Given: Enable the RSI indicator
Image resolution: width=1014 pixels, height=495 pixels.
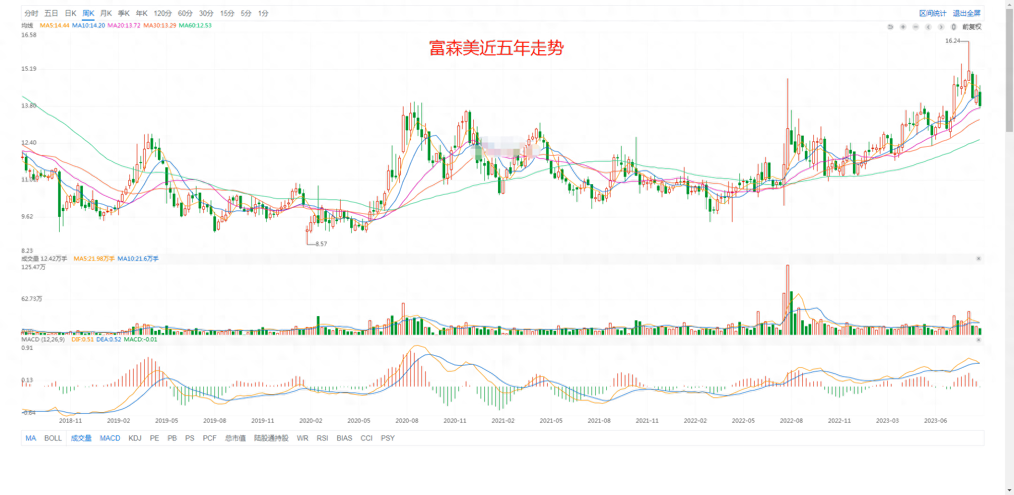Looking at the screenshot, I should [x=323, y=438].
